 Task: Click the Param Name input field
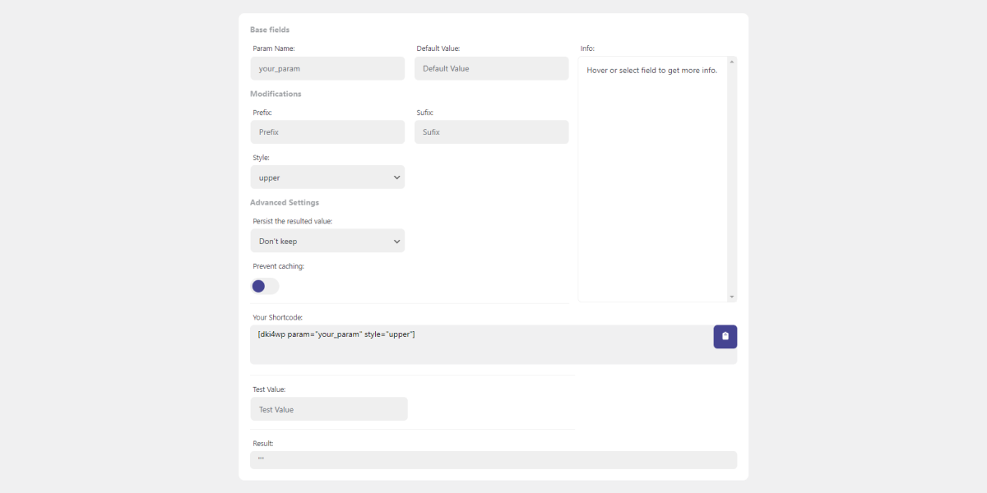pos(327,68)
